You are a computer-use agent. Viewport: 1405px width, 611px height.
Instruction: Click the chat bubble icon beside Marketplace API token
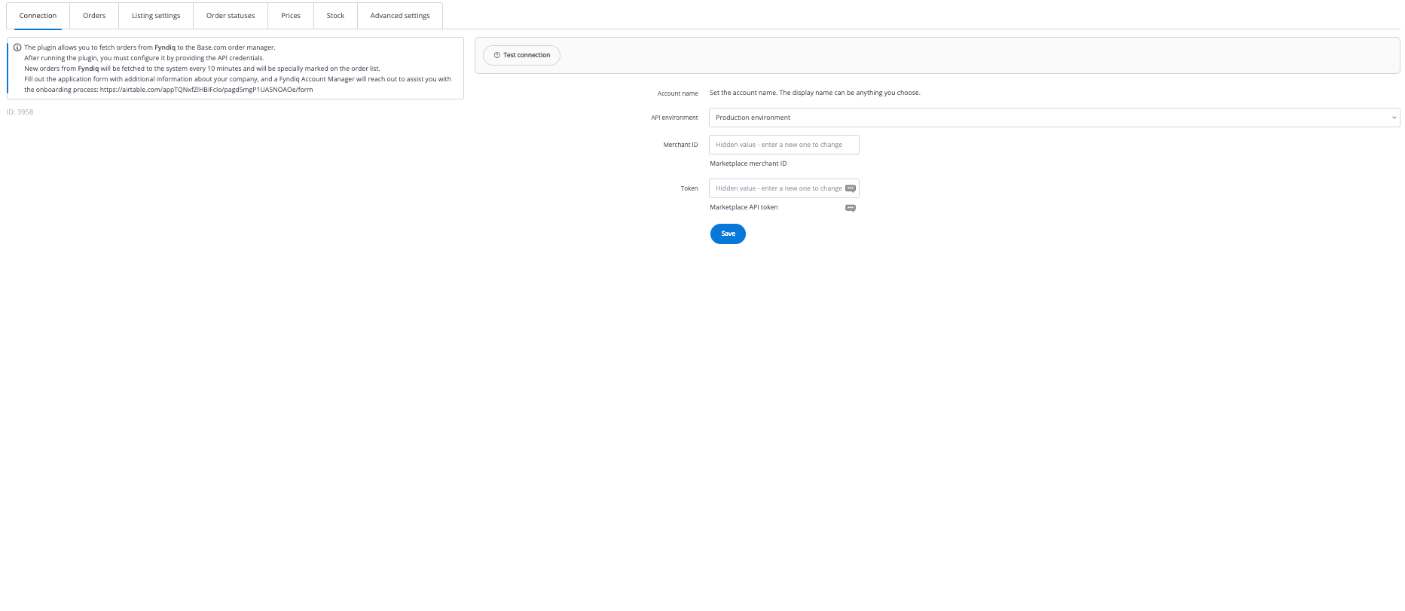click(x=850, y=208)
